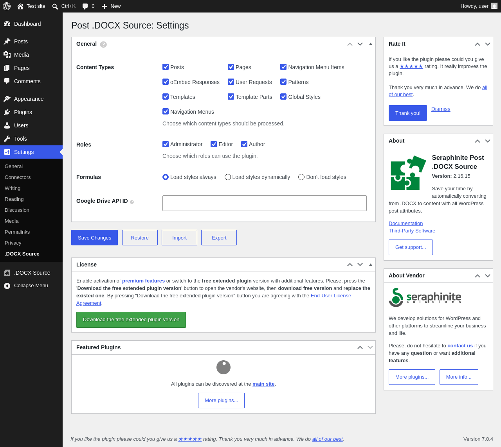Open the Ctrl+K search icon
Viewport: 501px width, 447px height.
[x=55, y=6]
